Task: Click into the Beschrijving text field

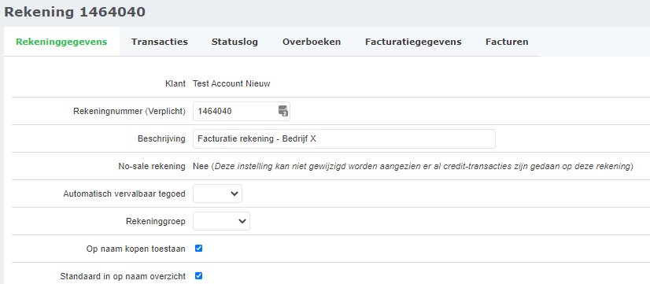Action: (x=344, y=139)
